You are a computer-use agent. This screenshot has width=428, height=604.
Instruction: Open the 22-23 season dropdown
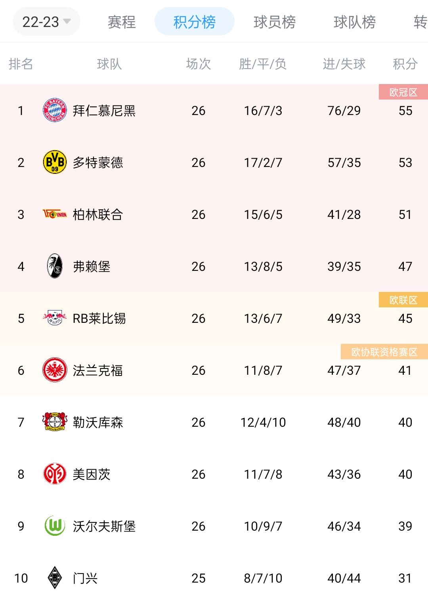tap(46, 22)
